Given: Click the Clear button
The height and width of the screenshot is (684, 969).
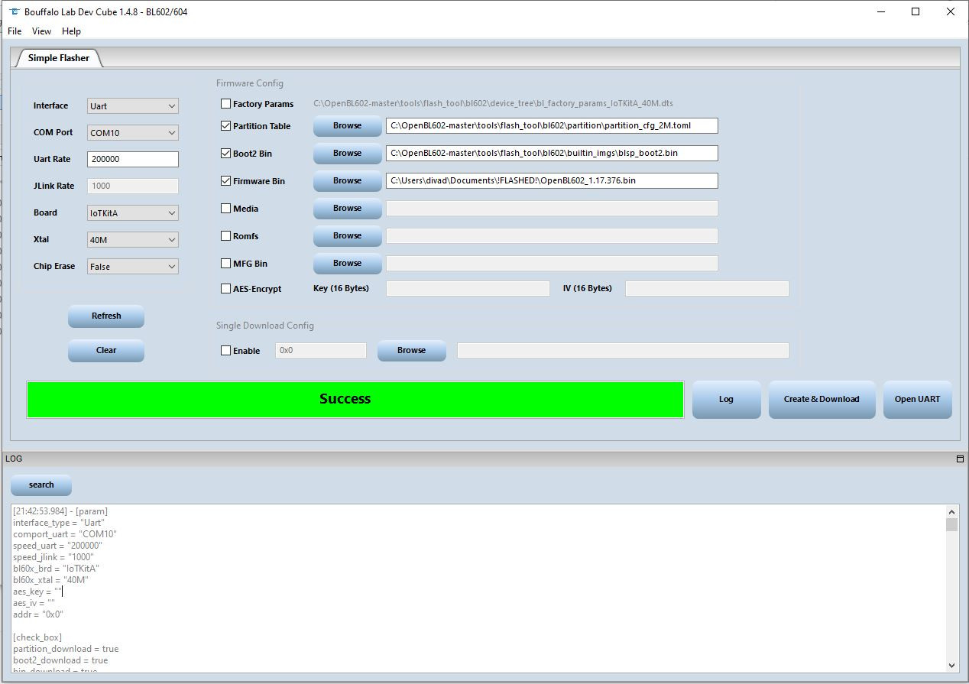Looking at the screenshot, I should 106,350.
